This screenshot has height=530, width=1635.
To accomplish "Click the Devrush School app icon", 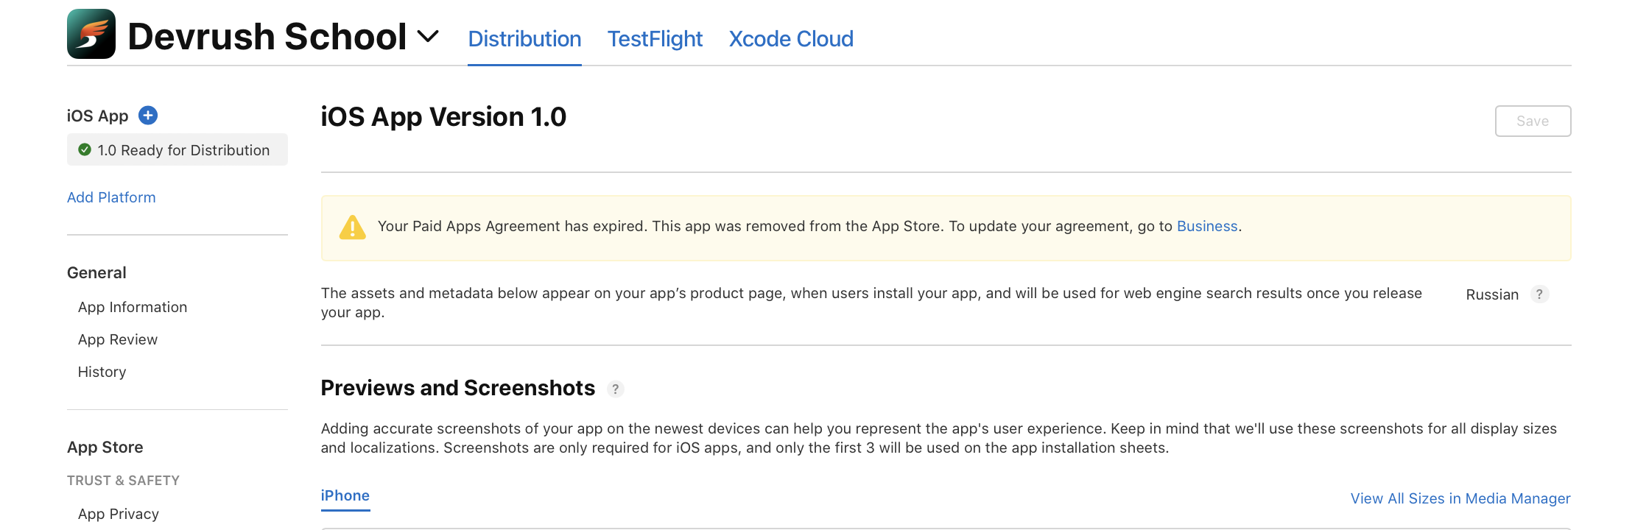I will pos(91,34).
